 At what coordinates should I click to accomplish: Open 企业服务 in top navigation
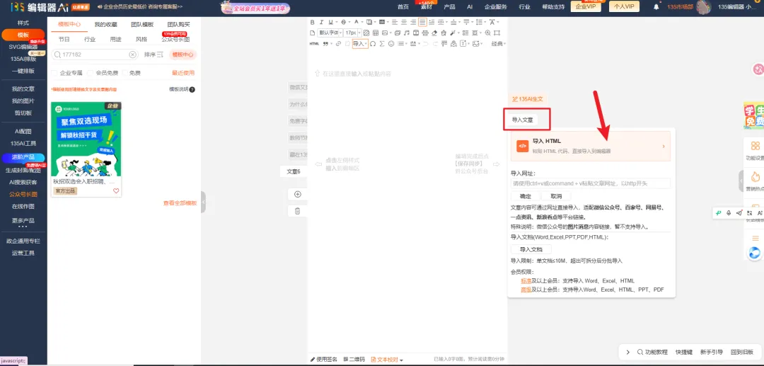[496, 7]
